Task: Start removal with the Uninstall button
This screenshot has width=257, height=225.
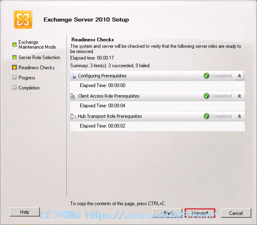Action: [x=200, y=213]
